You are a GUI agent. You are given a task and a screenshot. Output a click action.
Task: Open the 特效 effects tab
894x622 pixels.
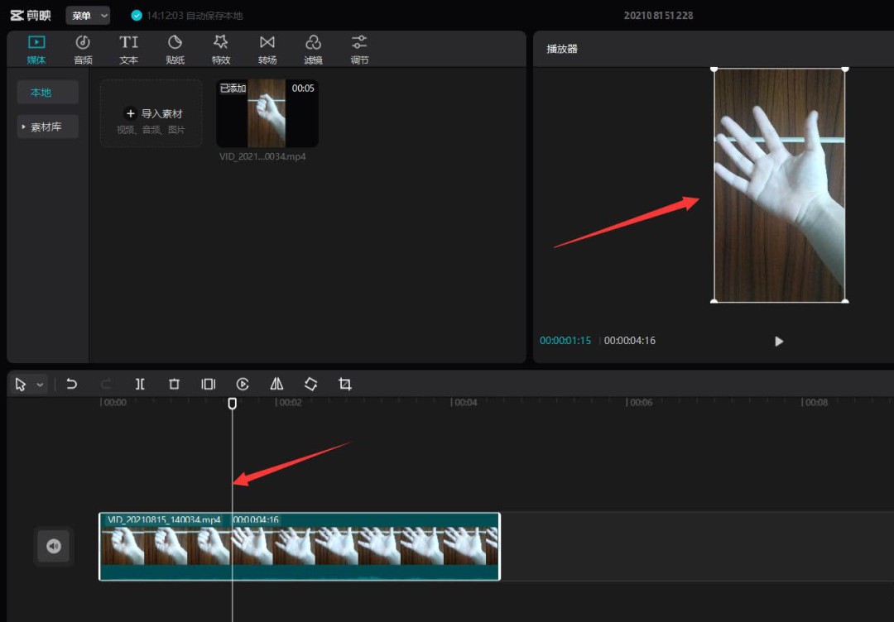221,50
